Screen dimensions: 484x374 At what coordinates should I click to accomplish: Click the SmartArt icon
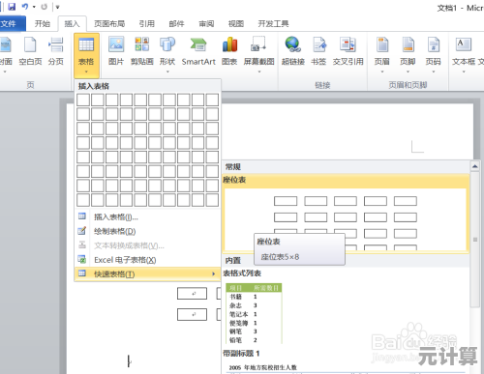click(198, 44)
